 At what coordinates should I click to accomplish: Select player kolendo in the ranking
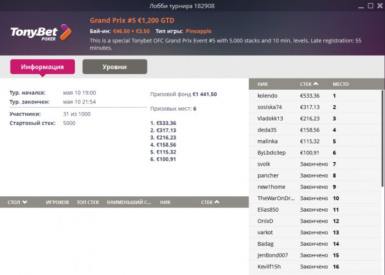click(267, 96)
